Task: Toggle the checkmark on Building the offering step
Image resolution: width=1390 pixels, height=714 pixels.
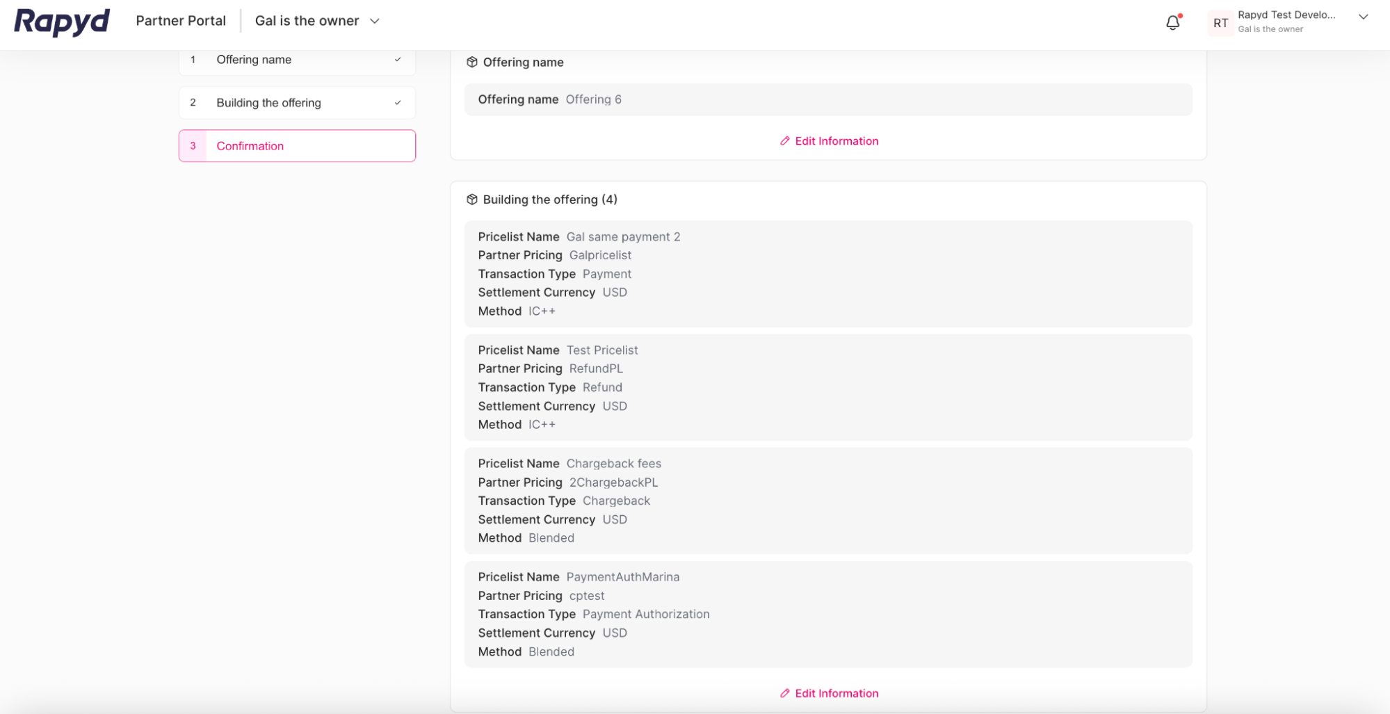Action: coord(397,102)
